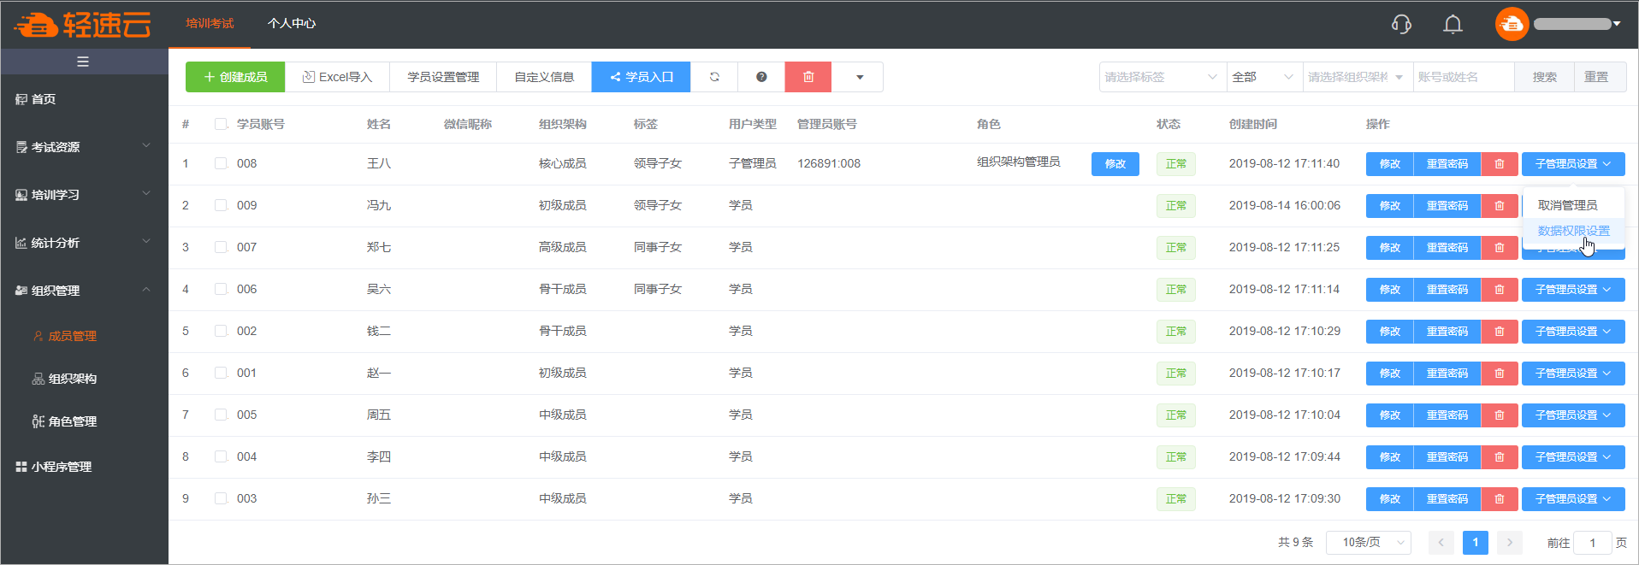Toggle the select-all checkbox in the table header
Viewport: 1639px width, 565px height.
[221, 124]
